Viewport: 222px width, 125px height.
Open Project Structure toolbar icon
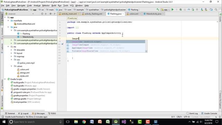pyautogui.click(x=211, y=9)
